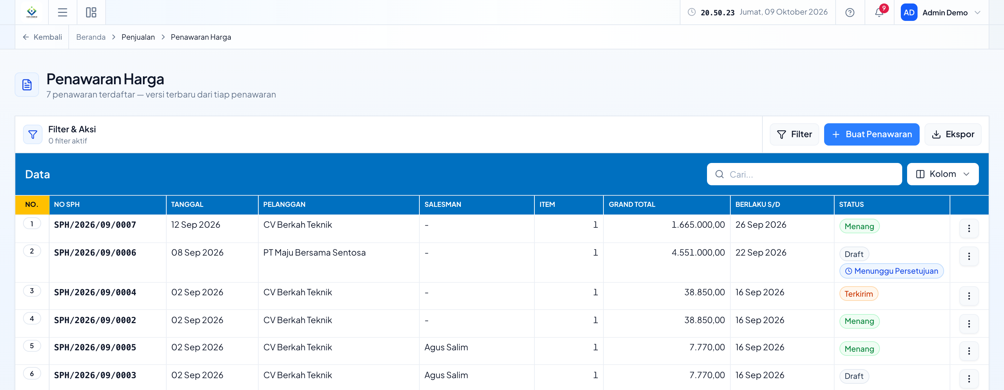The width and height of the screenshot is (1004, 390).
Task: Go back using Kembali link
Action: (42, 37)
